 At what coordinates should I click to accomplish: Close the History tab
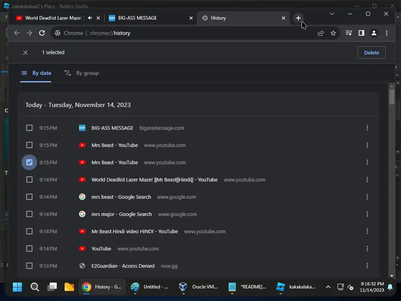284,18
